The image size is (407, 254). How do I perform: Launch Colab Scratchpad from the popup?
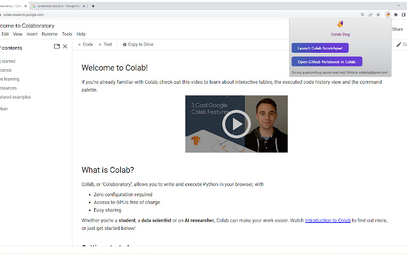(320, 48)
